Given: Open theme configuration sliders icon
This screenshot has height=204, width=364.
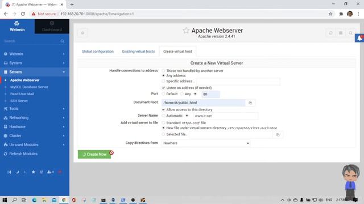Looking at the screenshot, I should click(x=42, y=172).
